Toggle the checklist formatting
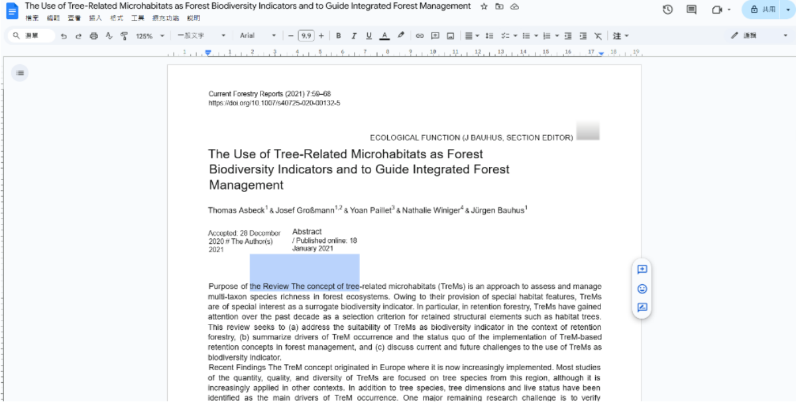 click(x=504, y=36)
